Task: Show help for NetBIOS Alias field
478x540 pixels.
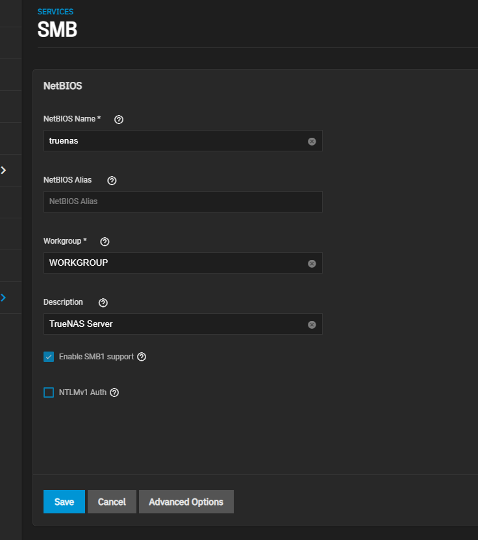Action: point(112,181)
